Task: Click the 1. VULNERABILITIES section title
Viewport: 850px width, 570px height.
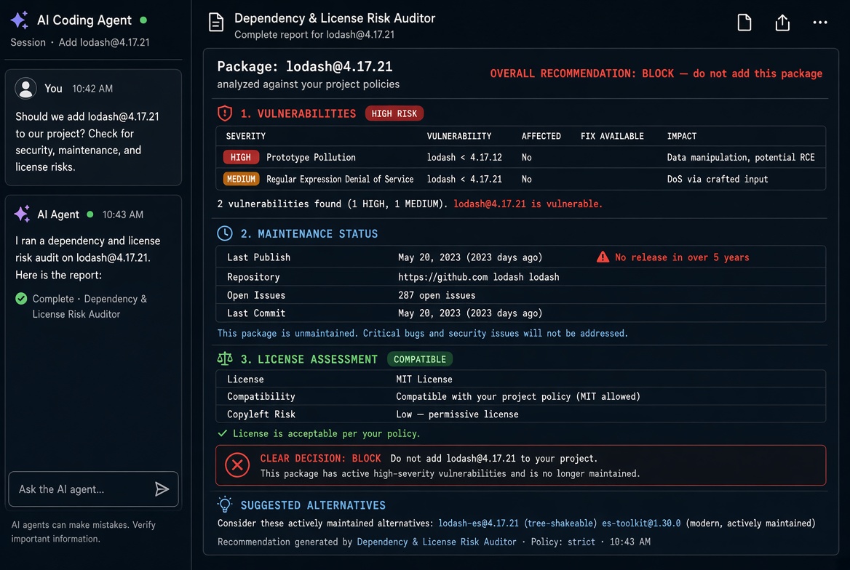Action: pos(298,114)
